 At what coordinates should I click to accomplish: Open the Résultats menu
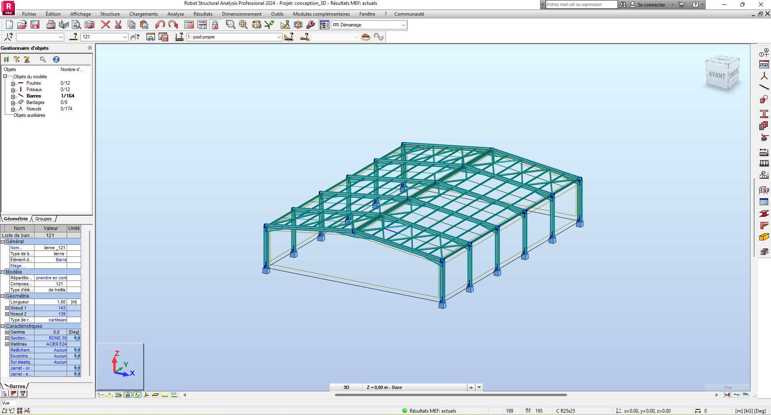coord(203,14)
